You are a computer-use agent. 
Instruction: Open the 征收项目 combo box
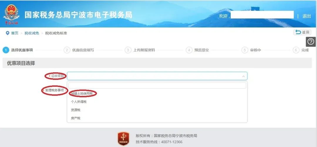[157, 76]
